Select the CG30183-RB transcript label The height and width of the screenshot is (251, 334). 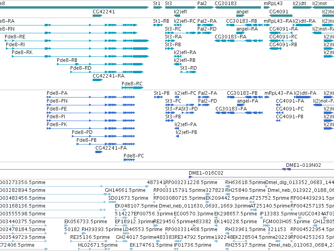[241, 21]
